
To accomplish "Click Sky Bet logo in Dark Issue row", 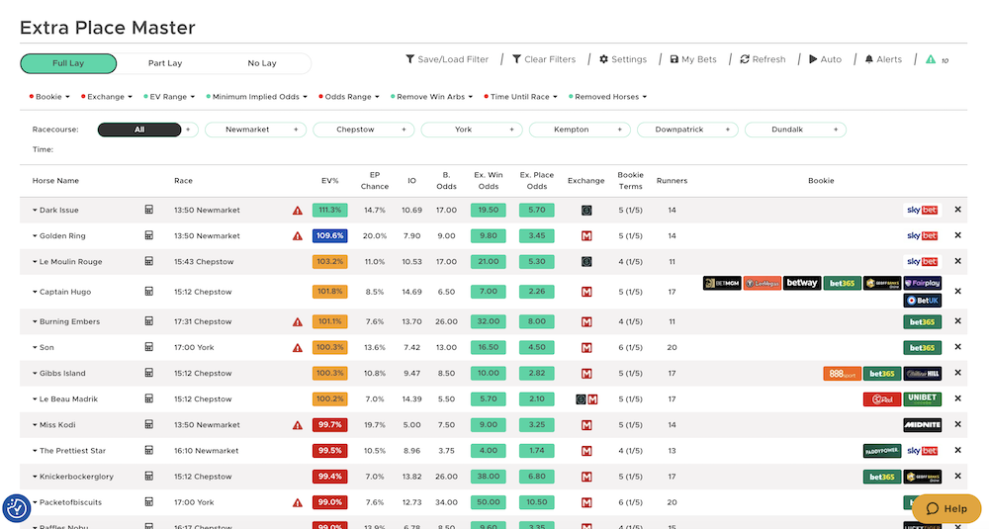I will (922, 210).
